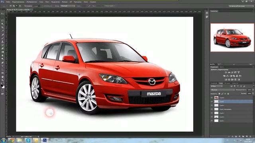Click the background color swatch
Screen dimensions: 255x143
click(3, 87)
